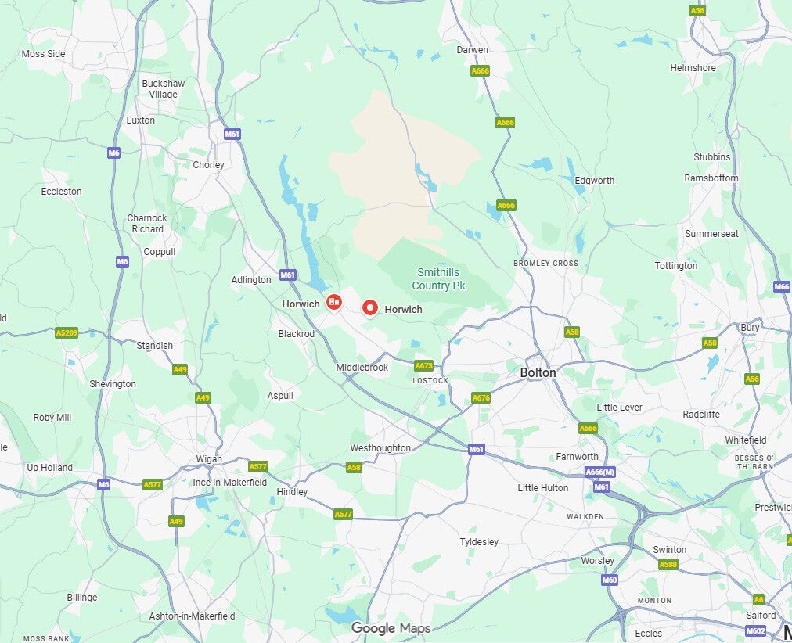Select the M602 motorway badge
Screen dimensions: 792x643
pos(756,630)
